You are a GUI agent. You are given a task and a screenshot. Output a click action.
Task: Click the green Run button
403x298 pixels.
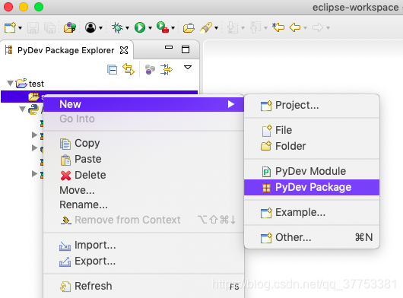click(x=140, y=27)
